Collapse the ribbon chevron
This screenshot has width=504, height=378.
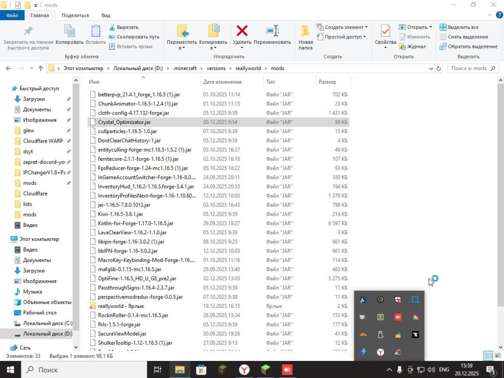click(490, 15)
